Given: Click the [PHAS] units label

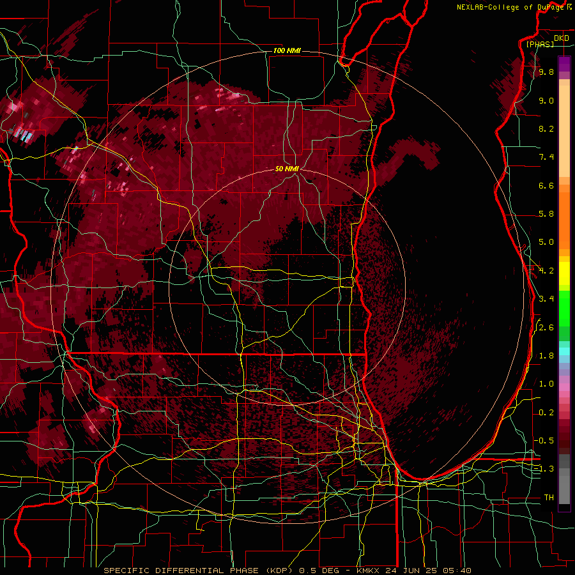Looking at the screenshot, I should tap(540, 44).
